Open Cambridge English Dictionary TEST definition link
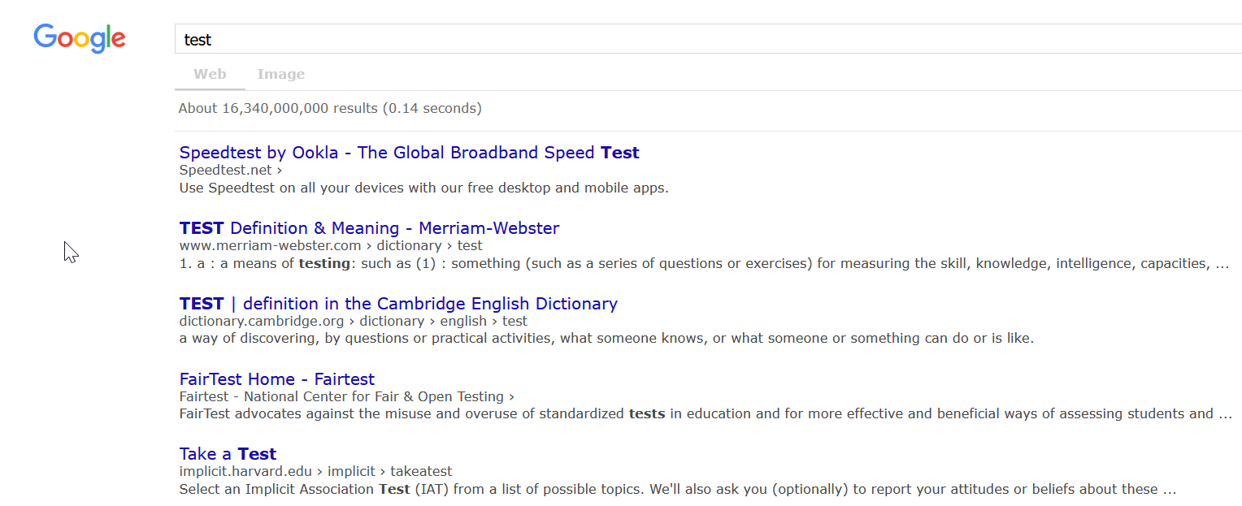 tap(398, 304)
